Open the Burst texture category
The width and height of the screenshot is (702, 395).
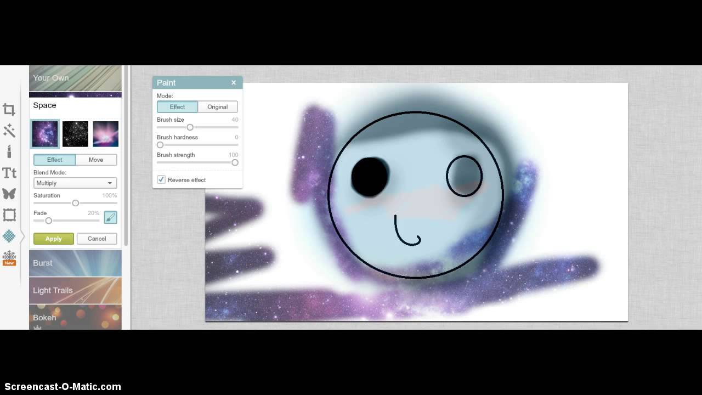pos(75,263)
